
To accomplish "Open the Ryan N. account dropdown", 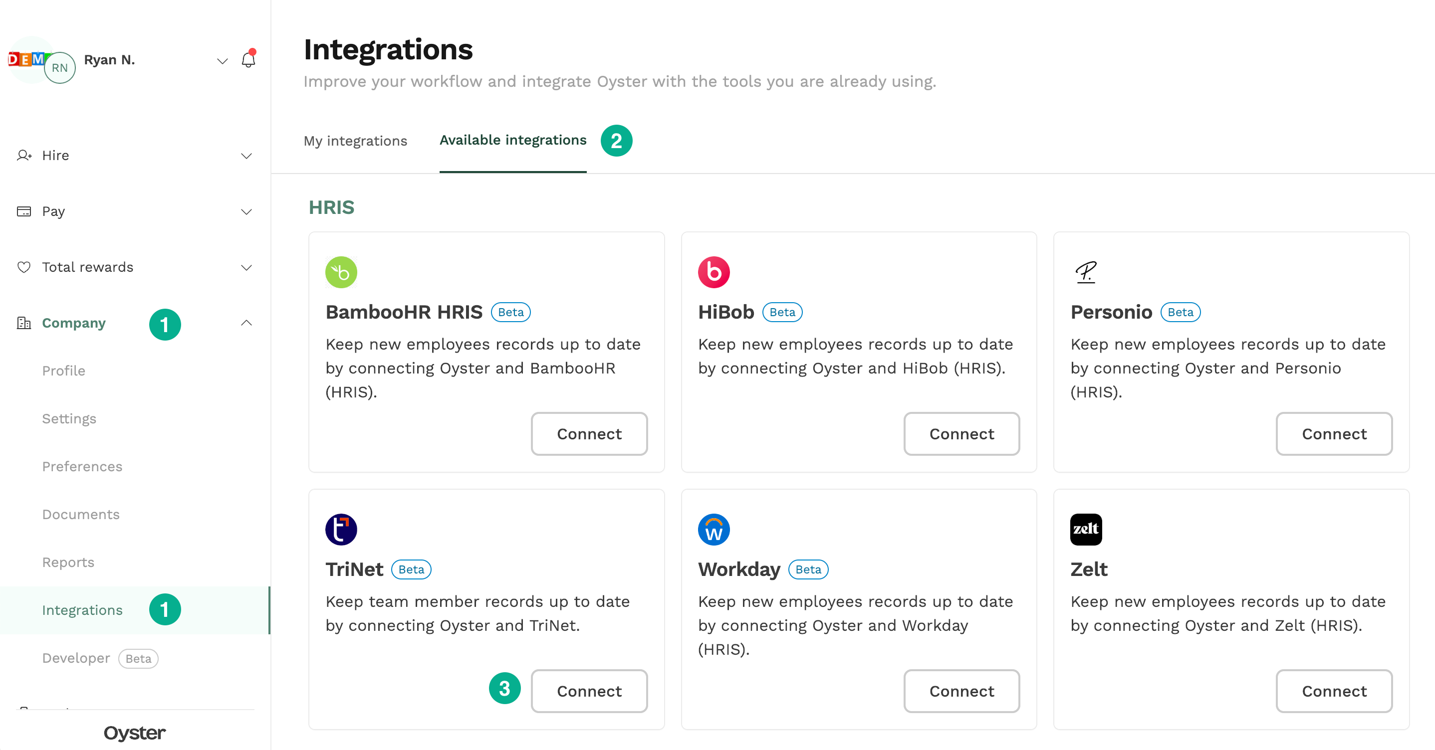I will point(222,61).
